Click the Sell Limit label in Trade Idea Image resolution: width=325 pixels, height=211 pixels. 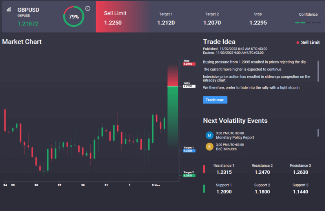[x=310, y=42]
